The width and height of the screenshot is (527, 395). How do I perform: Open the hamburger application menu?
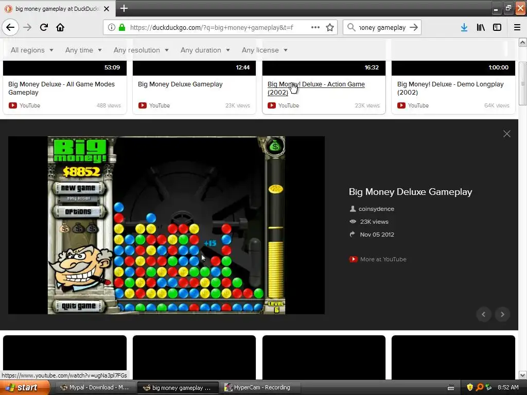pos(517,27)
